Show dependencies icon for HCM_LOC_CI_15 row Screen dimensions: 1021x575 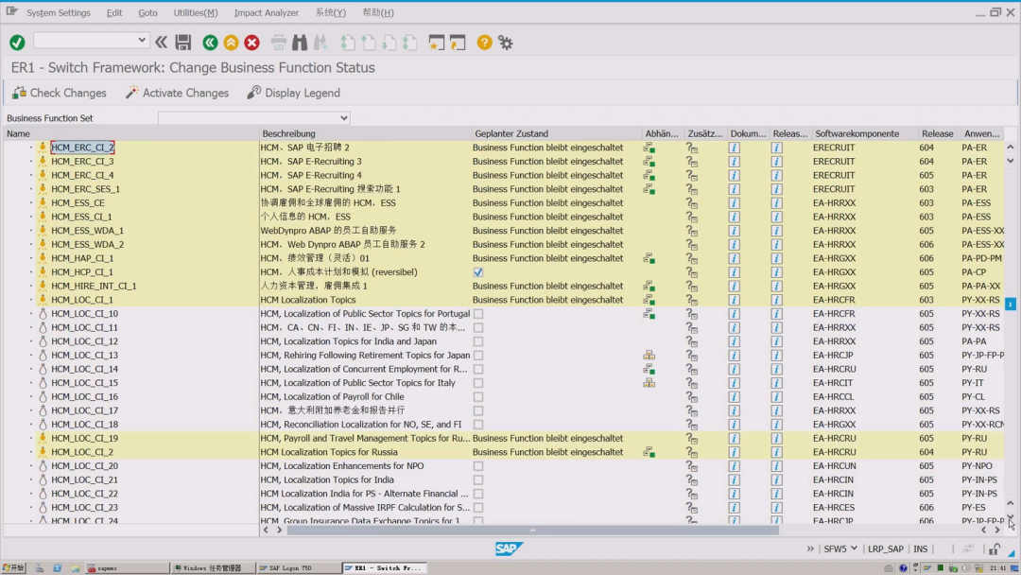(649, 383)
